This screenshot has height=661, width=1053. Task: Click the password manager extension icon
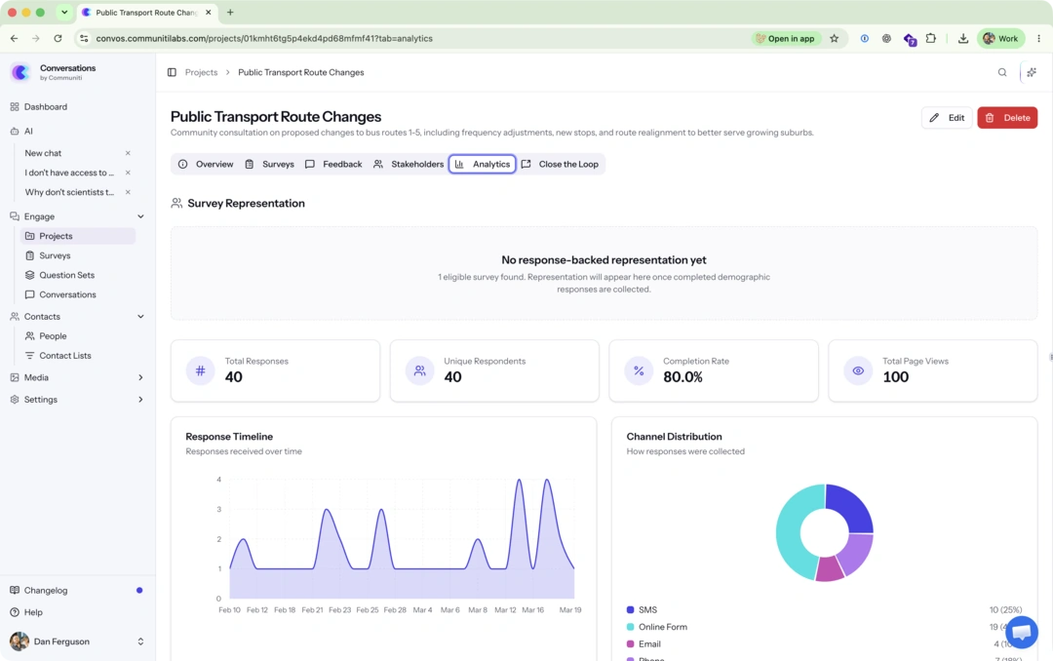click(864, 38)
